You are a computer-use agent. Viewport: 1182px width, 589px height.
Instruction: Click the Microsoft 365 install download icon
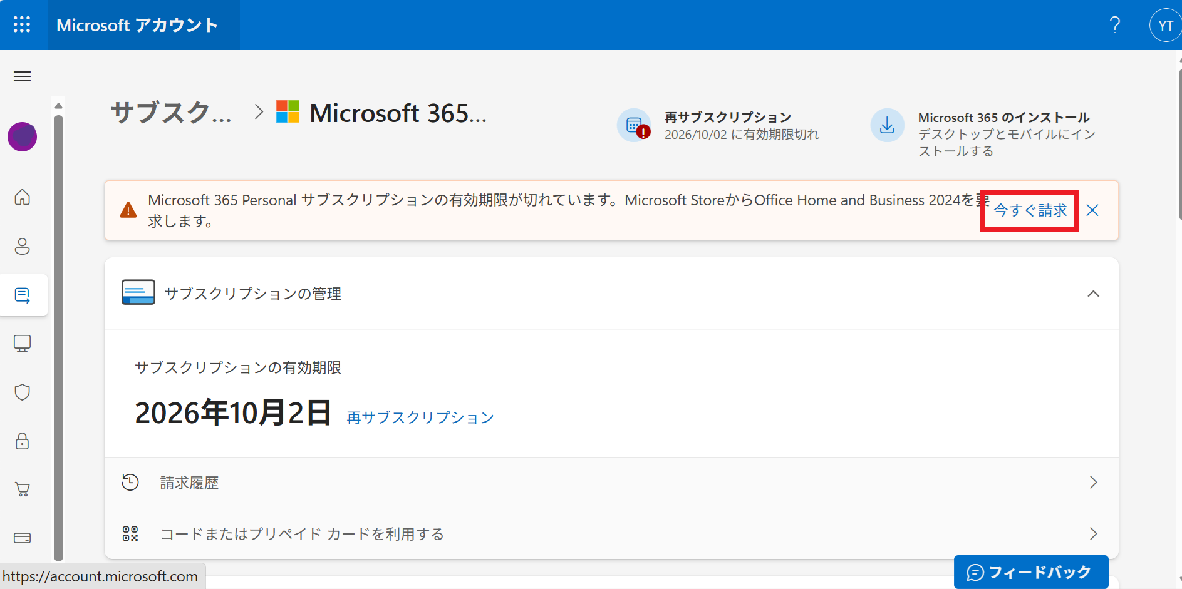(x=888, y=125)
